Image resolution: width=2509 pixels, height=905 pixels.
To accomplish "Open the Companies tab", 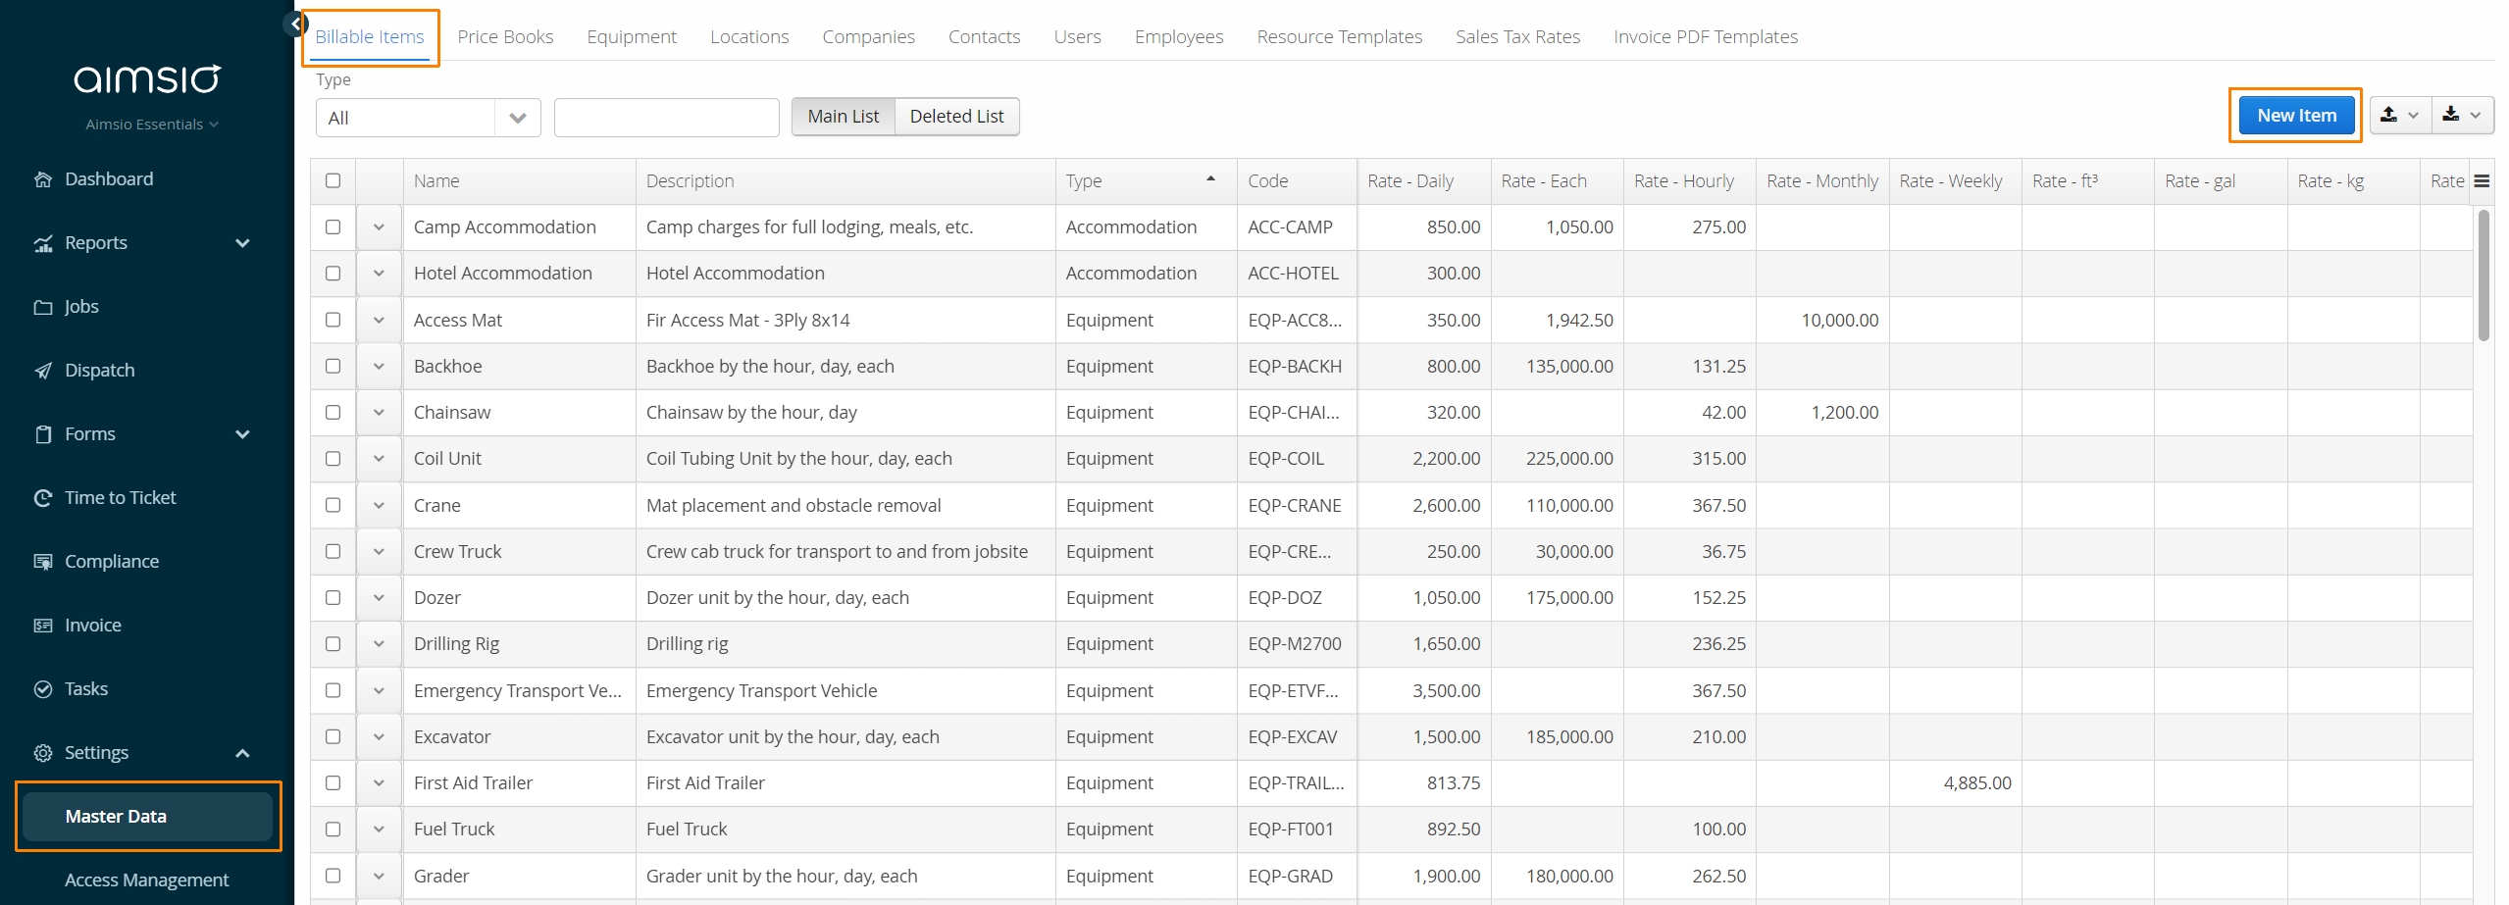I will coord(868,37).
